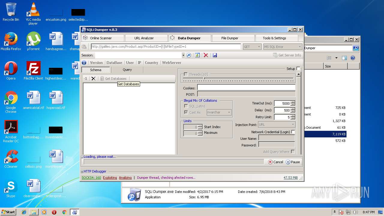This screenshot has height=216, width=384.
Task: Click Explorer window search magnifier icon
Action: click(356, 48)
